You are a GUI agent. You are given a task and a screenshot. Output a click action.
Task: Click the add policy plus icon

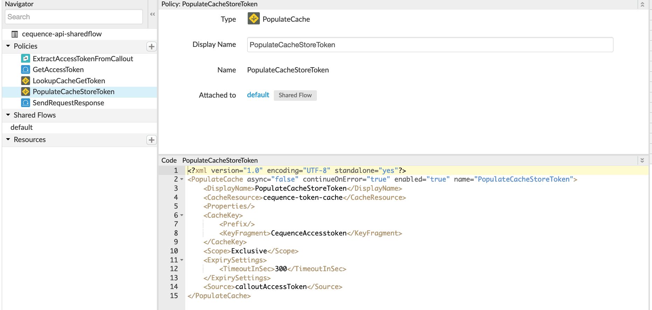[151, 47]
